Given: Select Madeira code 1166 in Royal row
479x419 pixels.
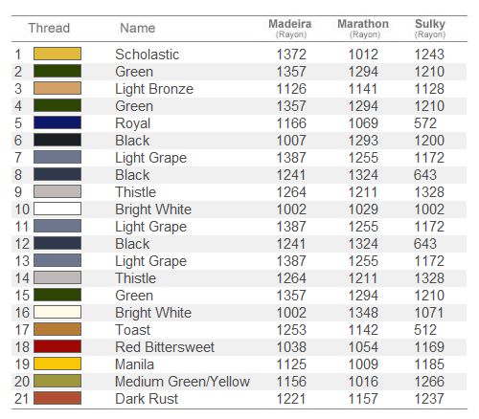Looking at the screenshot, I should [x=291, y=123].
